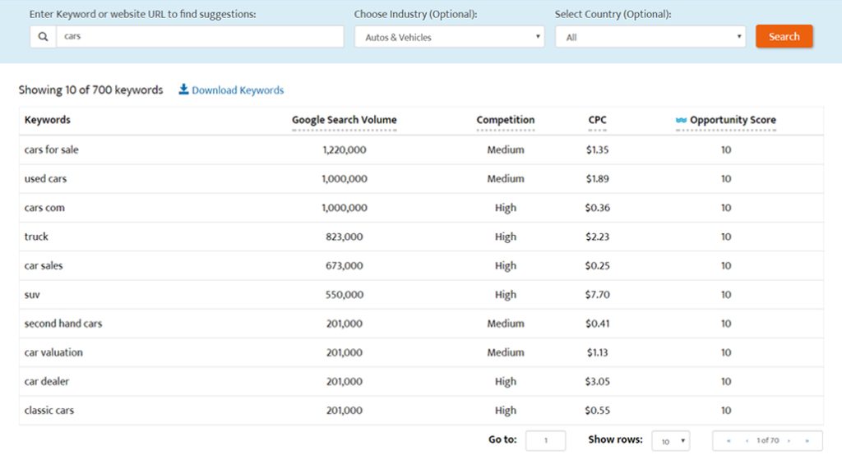Viewport: 842px width, 455px height.
Task: Click the download arrow icon
Action: coord(183,89)
